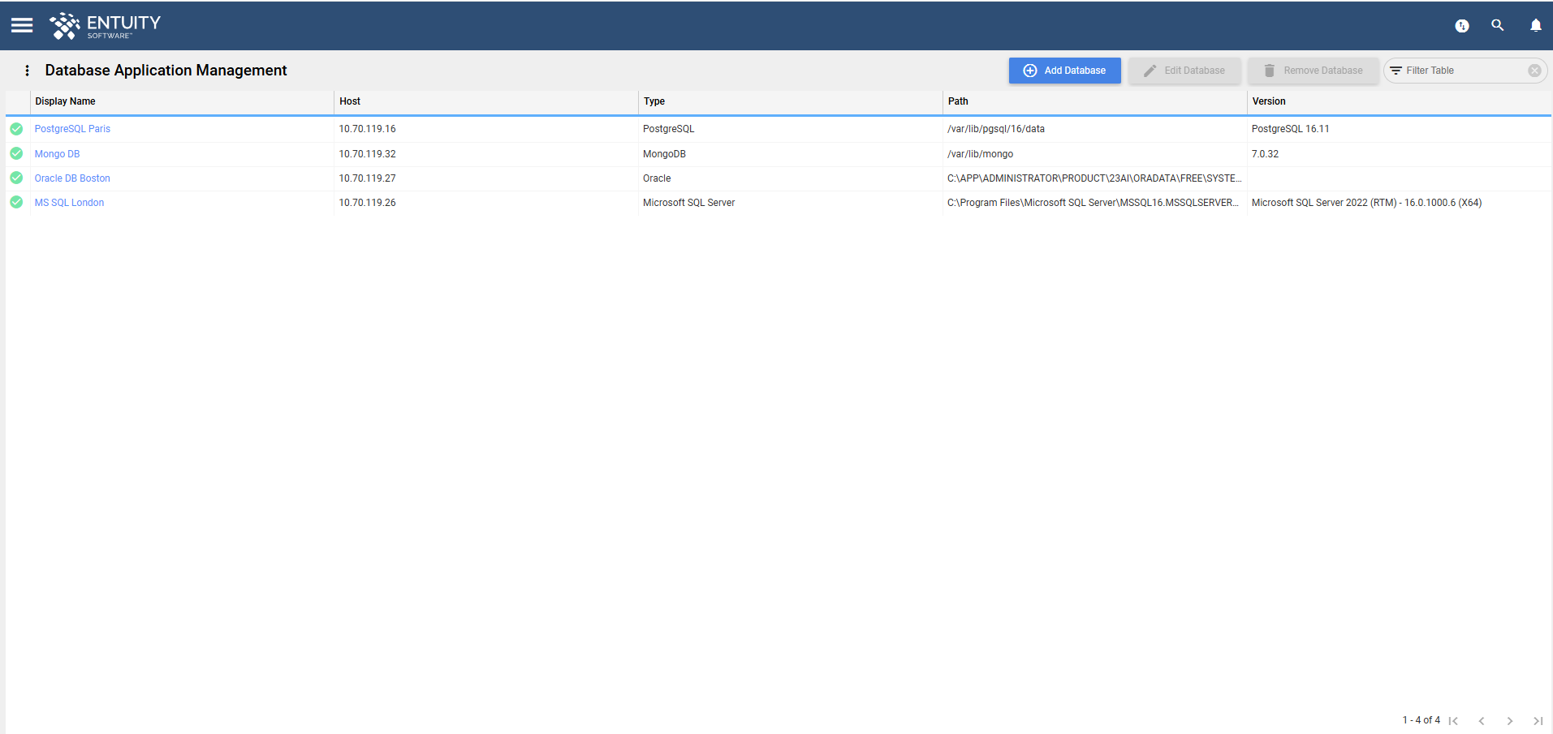Select host cell 10.70.119.26
Image resolution: width=1553 pixels, height=734 pixels.
tap(485, 203)
